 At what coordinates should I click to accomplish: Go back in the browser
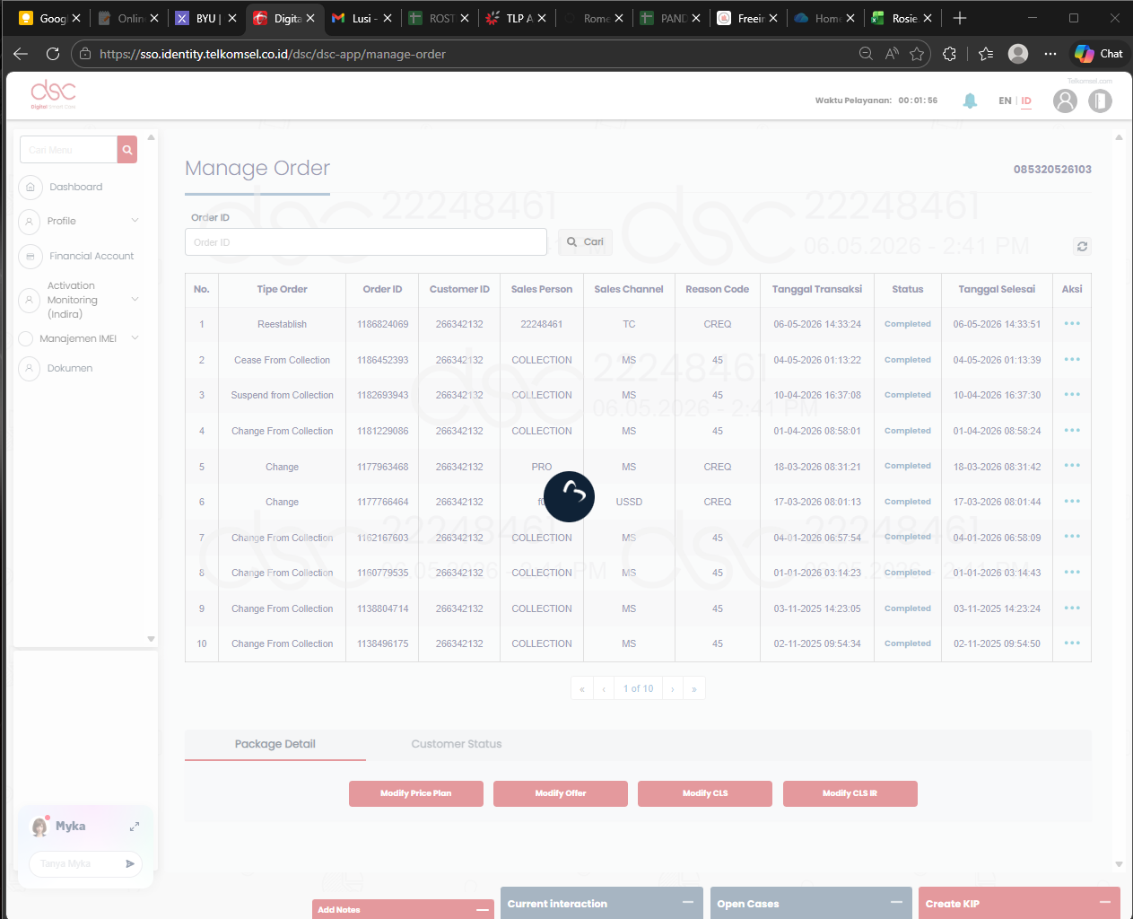(x=21, y=54)
